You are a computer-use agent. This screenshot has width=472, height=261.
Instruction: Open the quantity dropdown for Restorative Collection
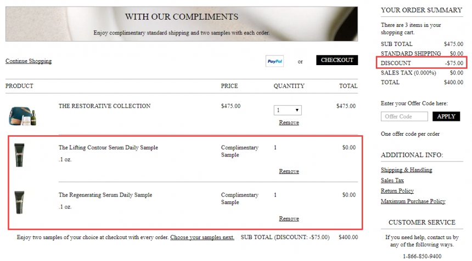288,110
